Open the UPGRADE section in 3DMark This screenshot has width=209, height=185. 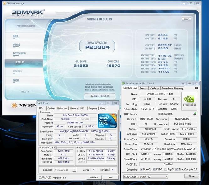point(17,71)
